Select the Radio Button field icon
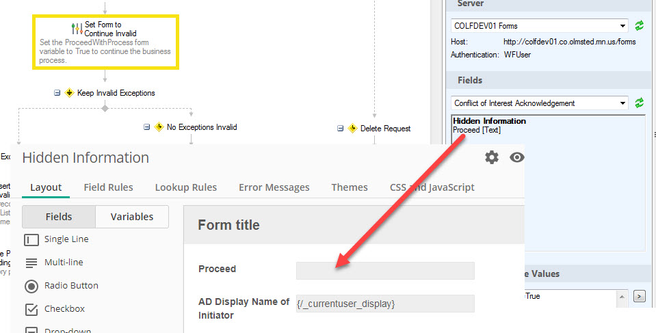This screenshot has height=333, width=656. pos(31,286)
